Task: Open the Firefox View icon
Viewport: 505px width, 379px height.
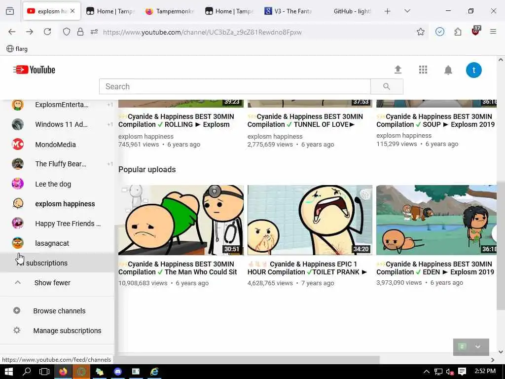Action: pos(10,11)
